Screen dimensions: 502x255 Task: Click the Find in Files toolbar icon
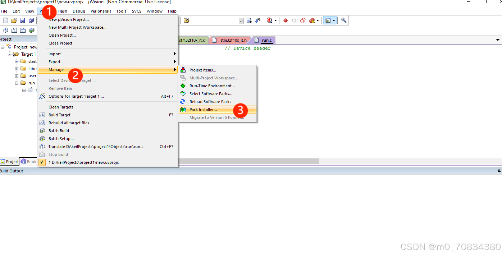[186, 20]
